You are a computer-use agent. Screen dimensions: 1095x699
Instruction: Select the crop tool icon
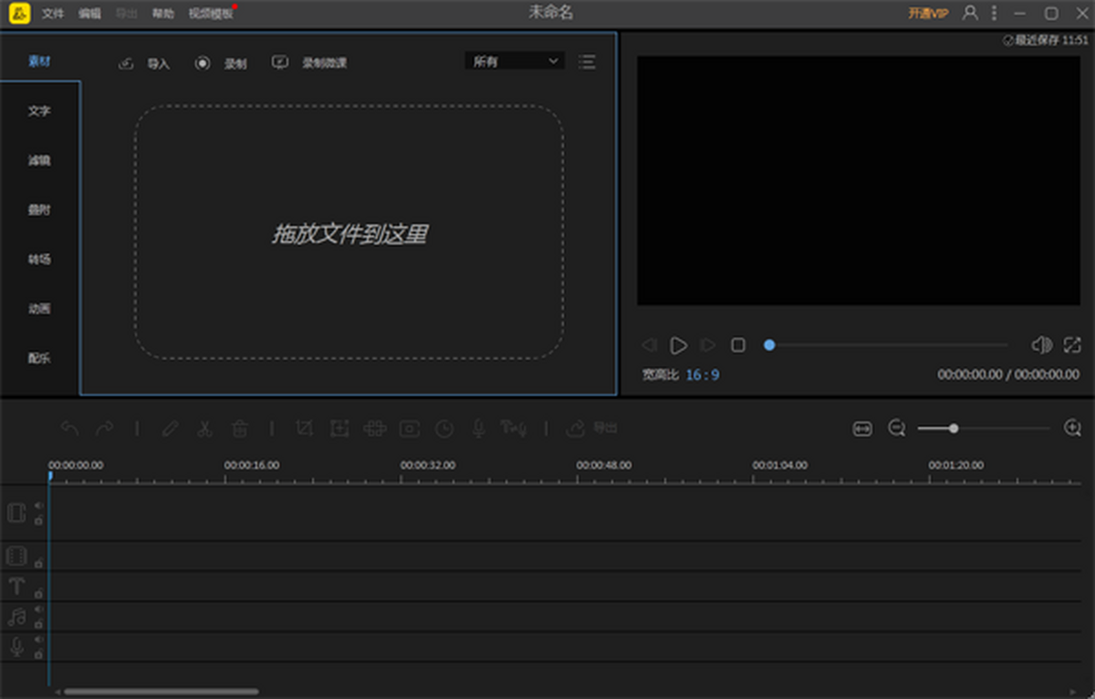[305, 428]
